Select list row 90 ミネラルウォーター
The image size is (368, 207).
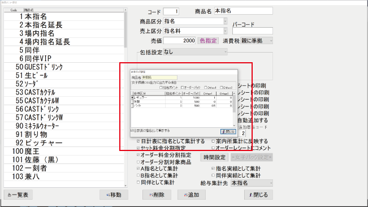coord(64,126)
